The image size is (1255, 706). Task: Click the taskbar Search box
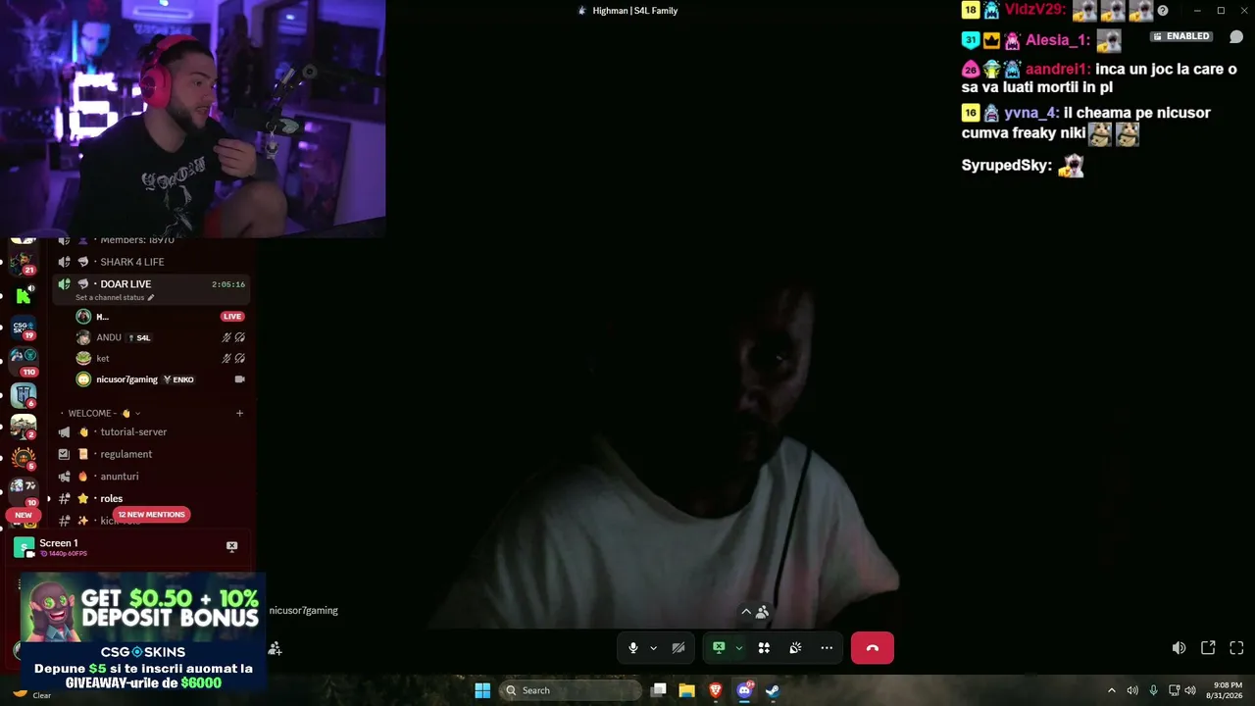pos(570,690)
